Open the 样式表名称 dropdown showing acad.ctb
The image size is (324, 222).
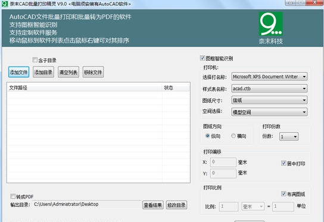point(269,88)
